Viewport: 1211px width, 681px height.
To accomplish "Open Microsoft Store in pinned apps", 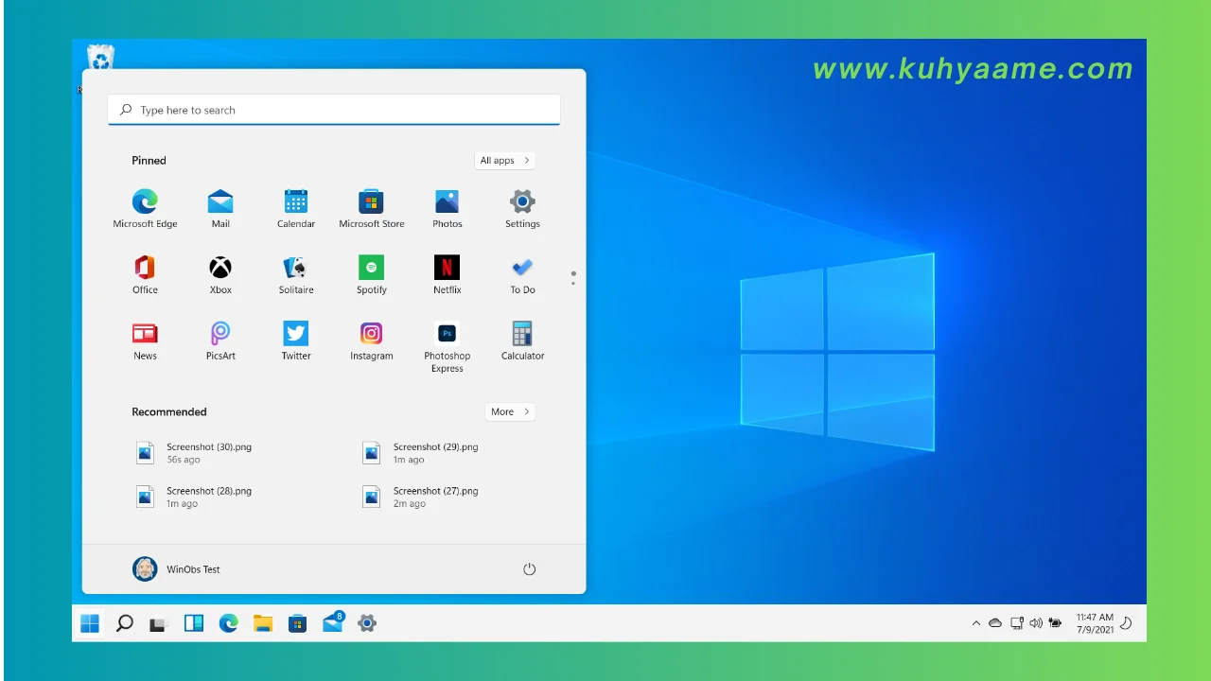I will coord(372,208).
